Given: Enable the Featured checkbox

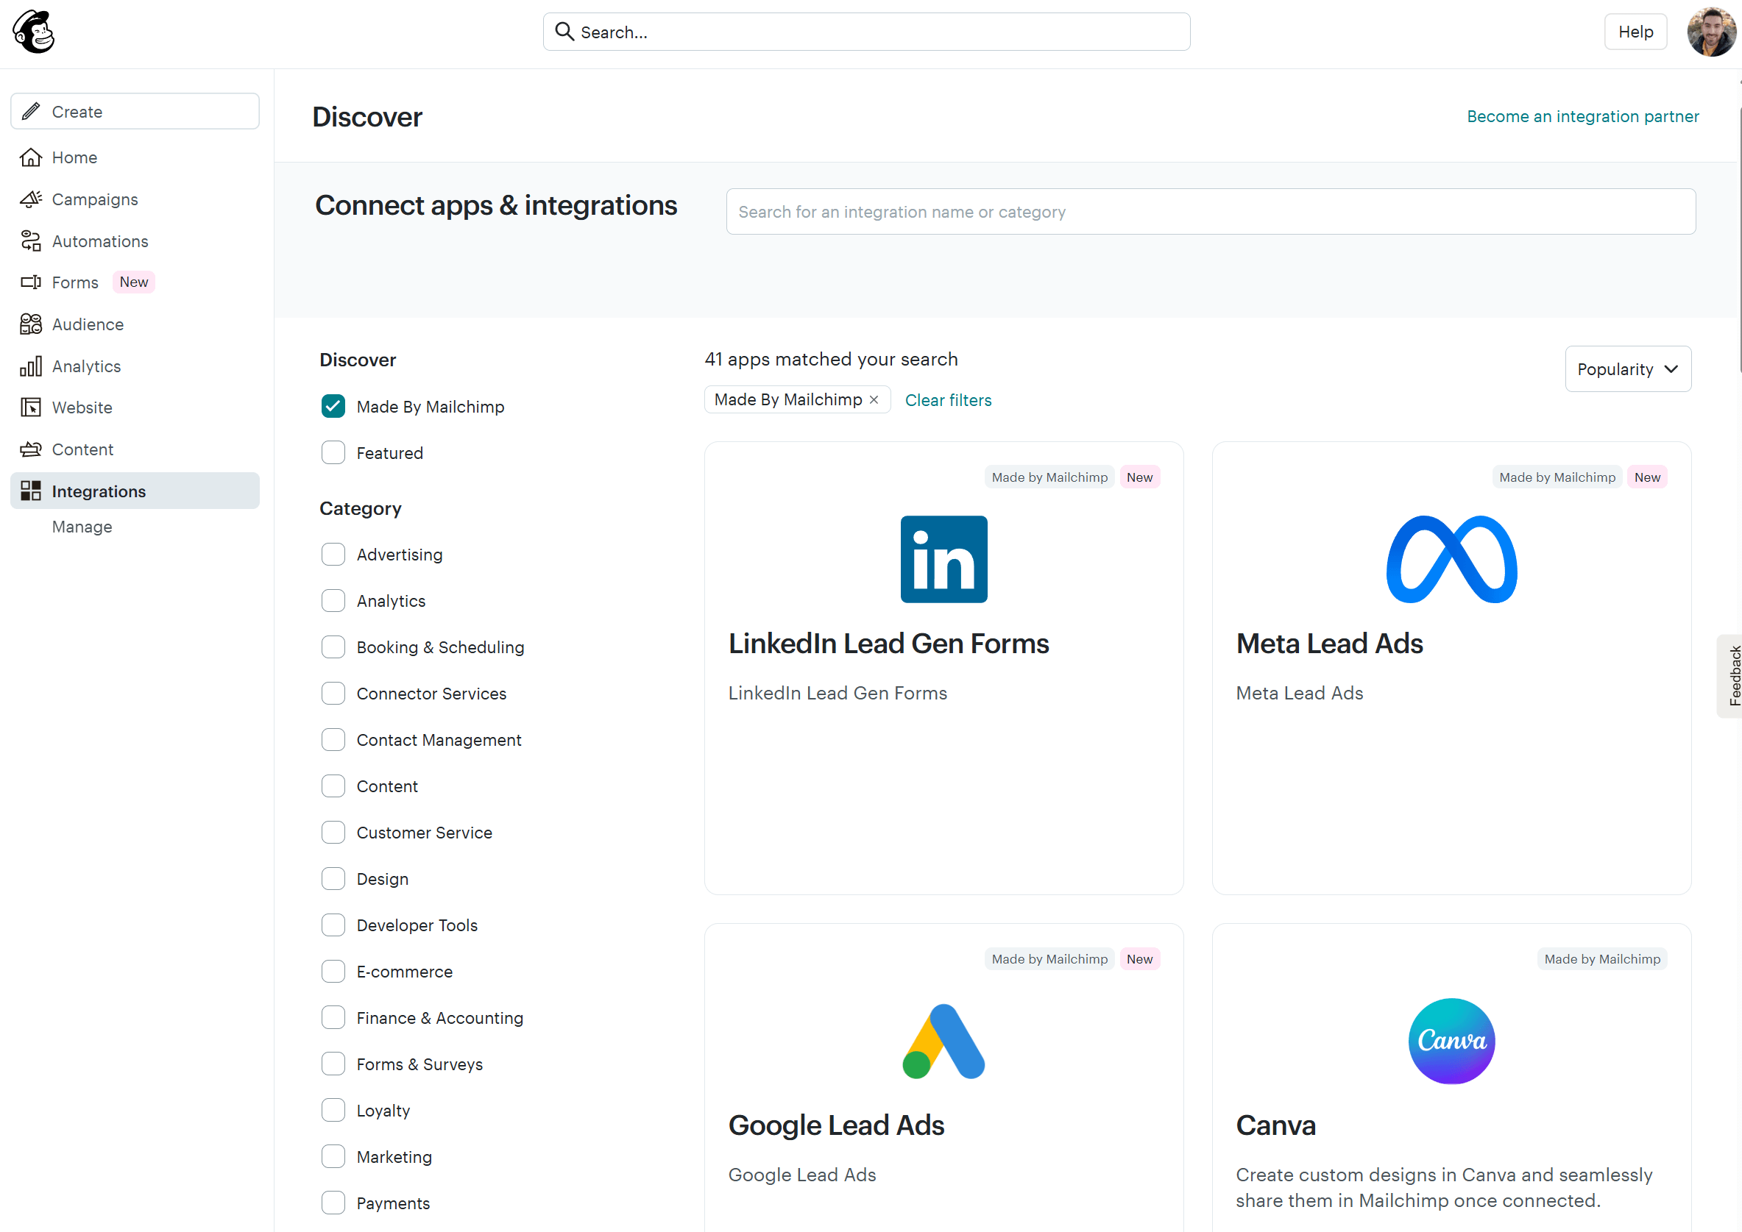Looking at the screenshot, I should (333, 452).
